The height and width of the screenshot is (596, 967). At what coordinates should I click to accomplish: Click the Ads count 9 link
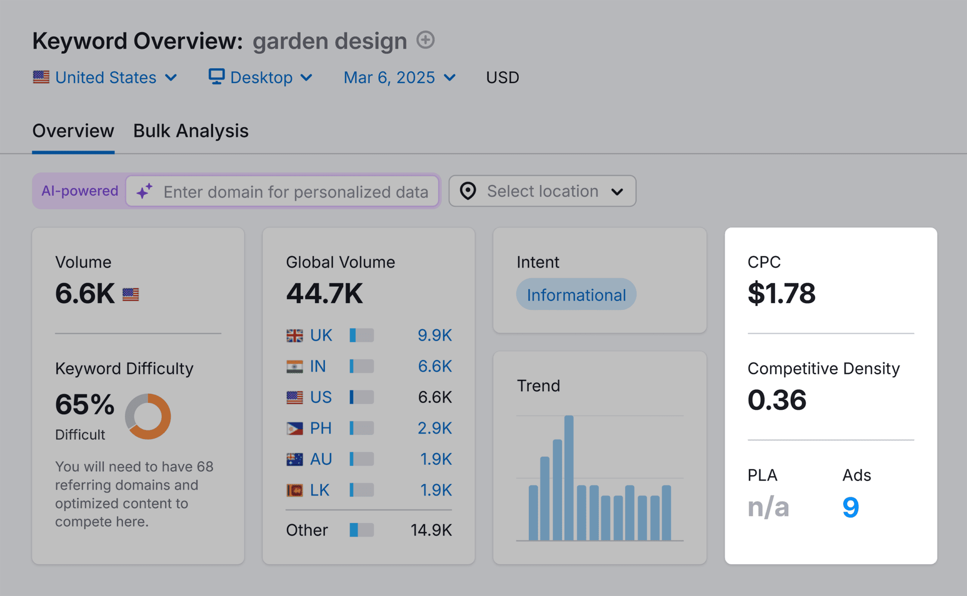click(850, 507)
